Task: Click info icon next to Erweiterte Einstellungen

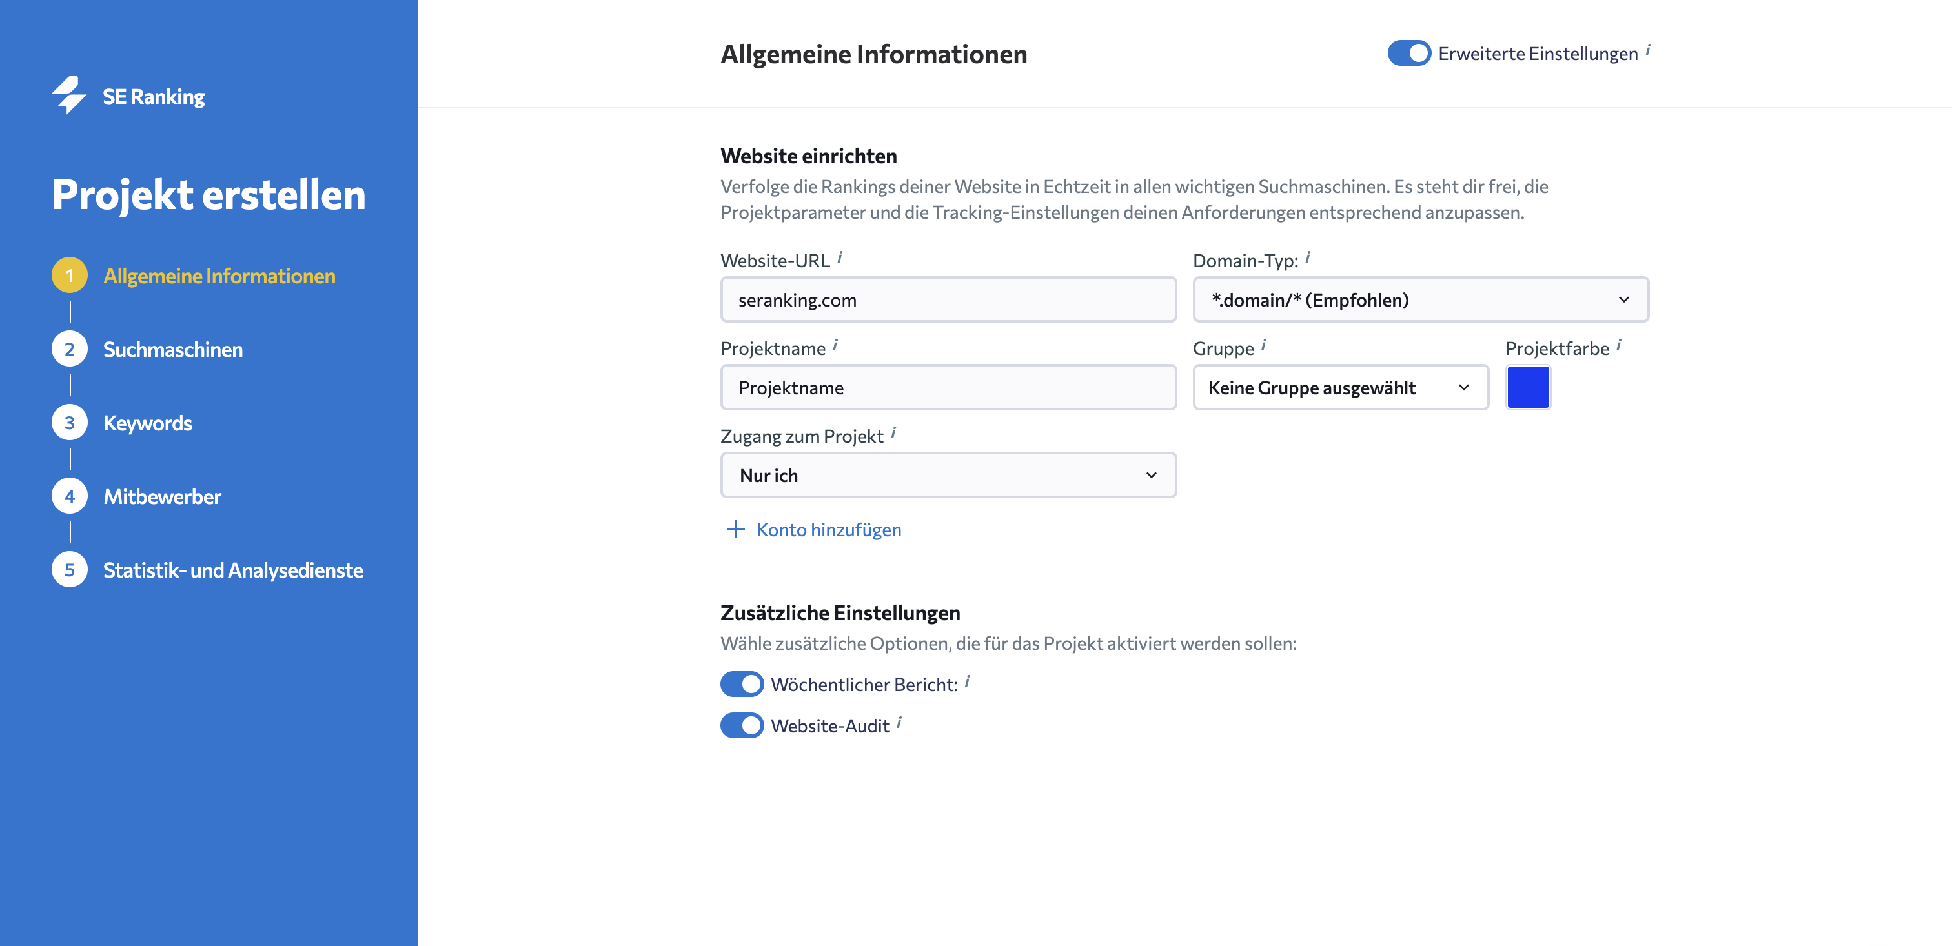Action: pos(1648,51)
